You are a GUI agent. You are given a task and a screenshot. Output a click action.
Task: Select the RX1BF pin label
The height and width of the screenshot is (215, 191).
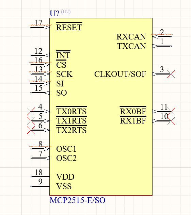pyautogui.click(x=133, y=121)
